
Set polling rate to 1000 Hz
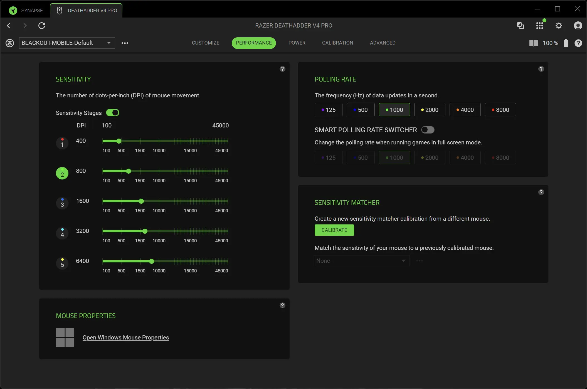click(x=394, y=110)
